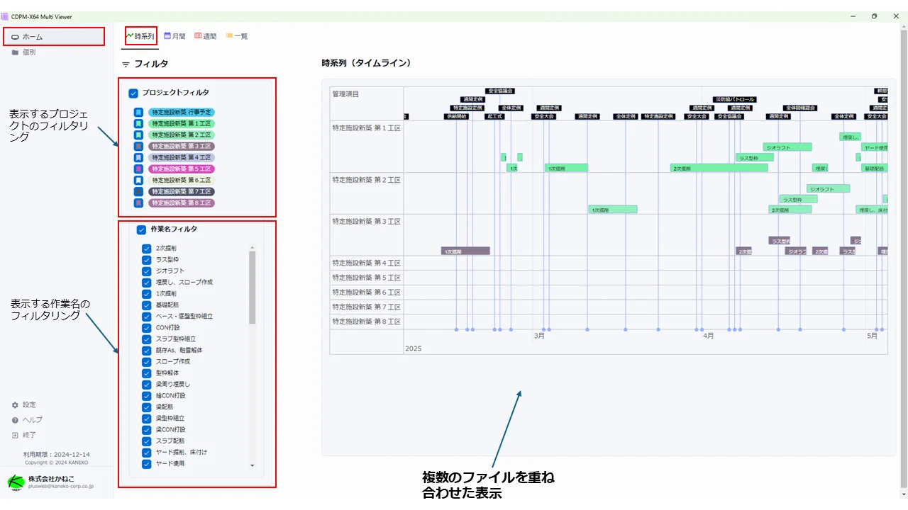Uncheck the CON打設 work filter
Image resolution: width=908 pixels, height=510 pixels.
point(147,328)
